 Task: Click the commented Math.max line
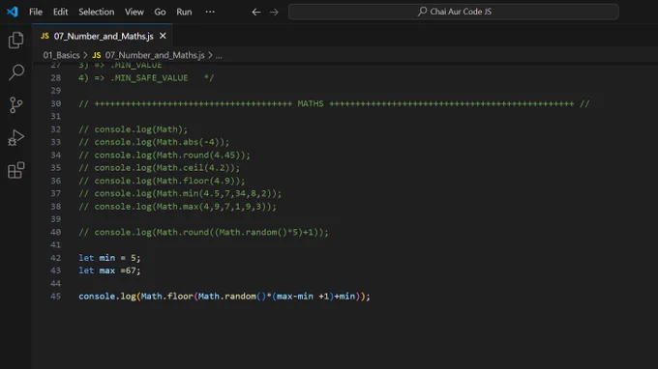point(177,207)
